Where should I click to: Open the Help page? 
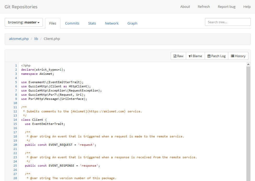[x=247, y=7]
